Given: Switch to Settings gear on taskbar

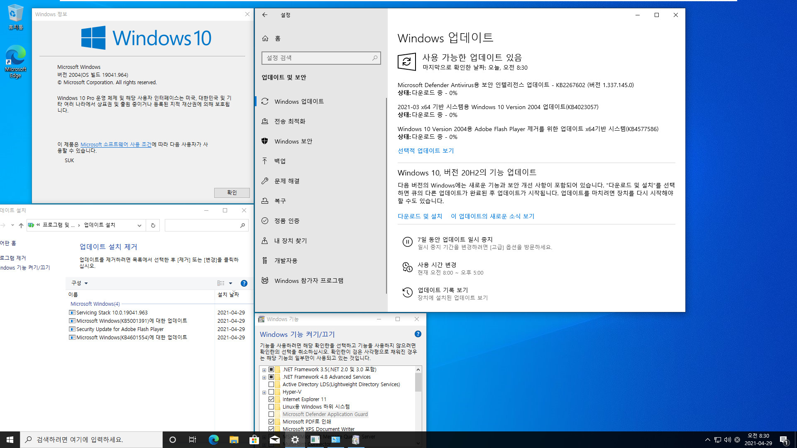Looking at the screenshot, I should pyautogui.click(x=295, y=440).
